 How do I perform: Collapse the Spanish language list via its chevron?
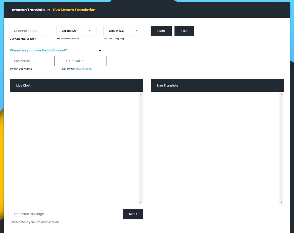pos(137,31)
